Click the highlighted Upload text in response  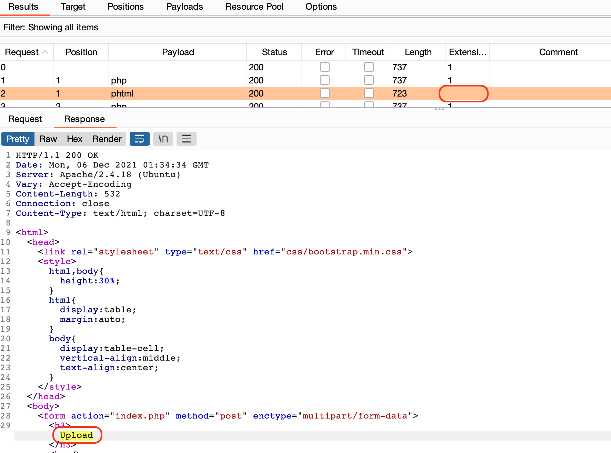[x=77, y=435]
